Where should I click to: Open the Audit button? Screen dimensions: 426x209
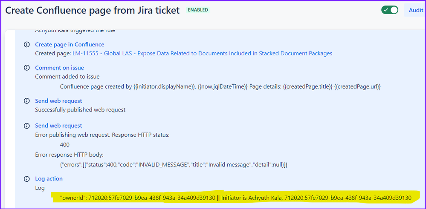(415, 10)
